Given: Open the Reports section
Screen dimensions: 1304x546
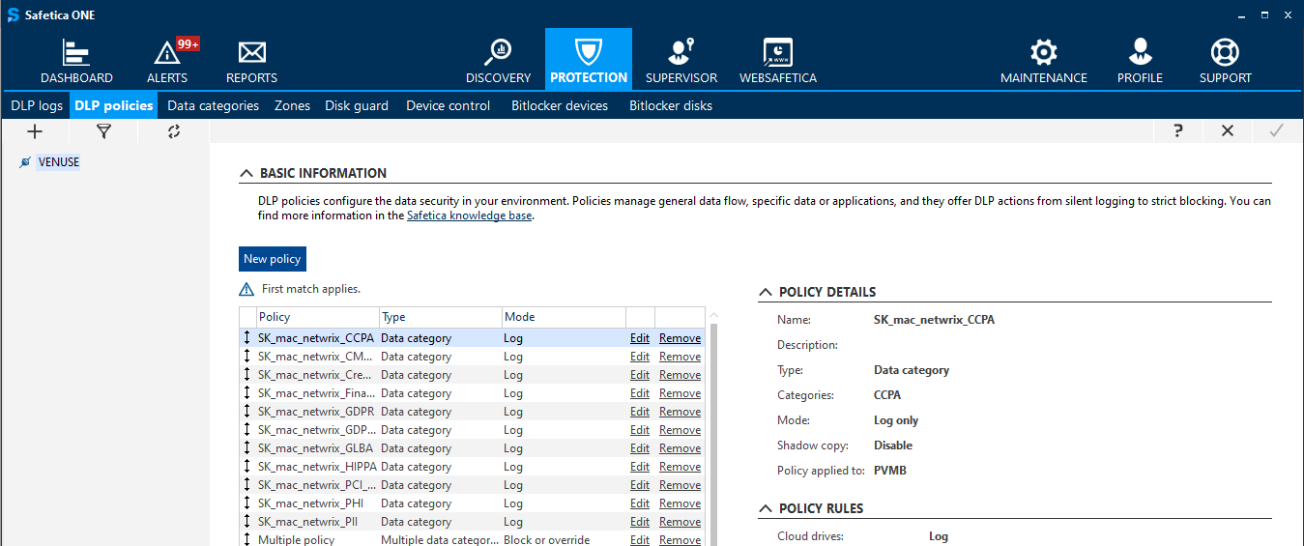Looking at the screenshot, I should [251, 61].
